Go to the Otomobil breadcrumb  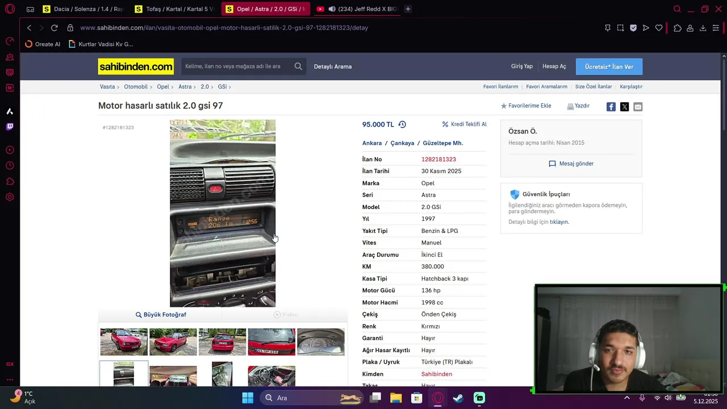coord(136,87)
